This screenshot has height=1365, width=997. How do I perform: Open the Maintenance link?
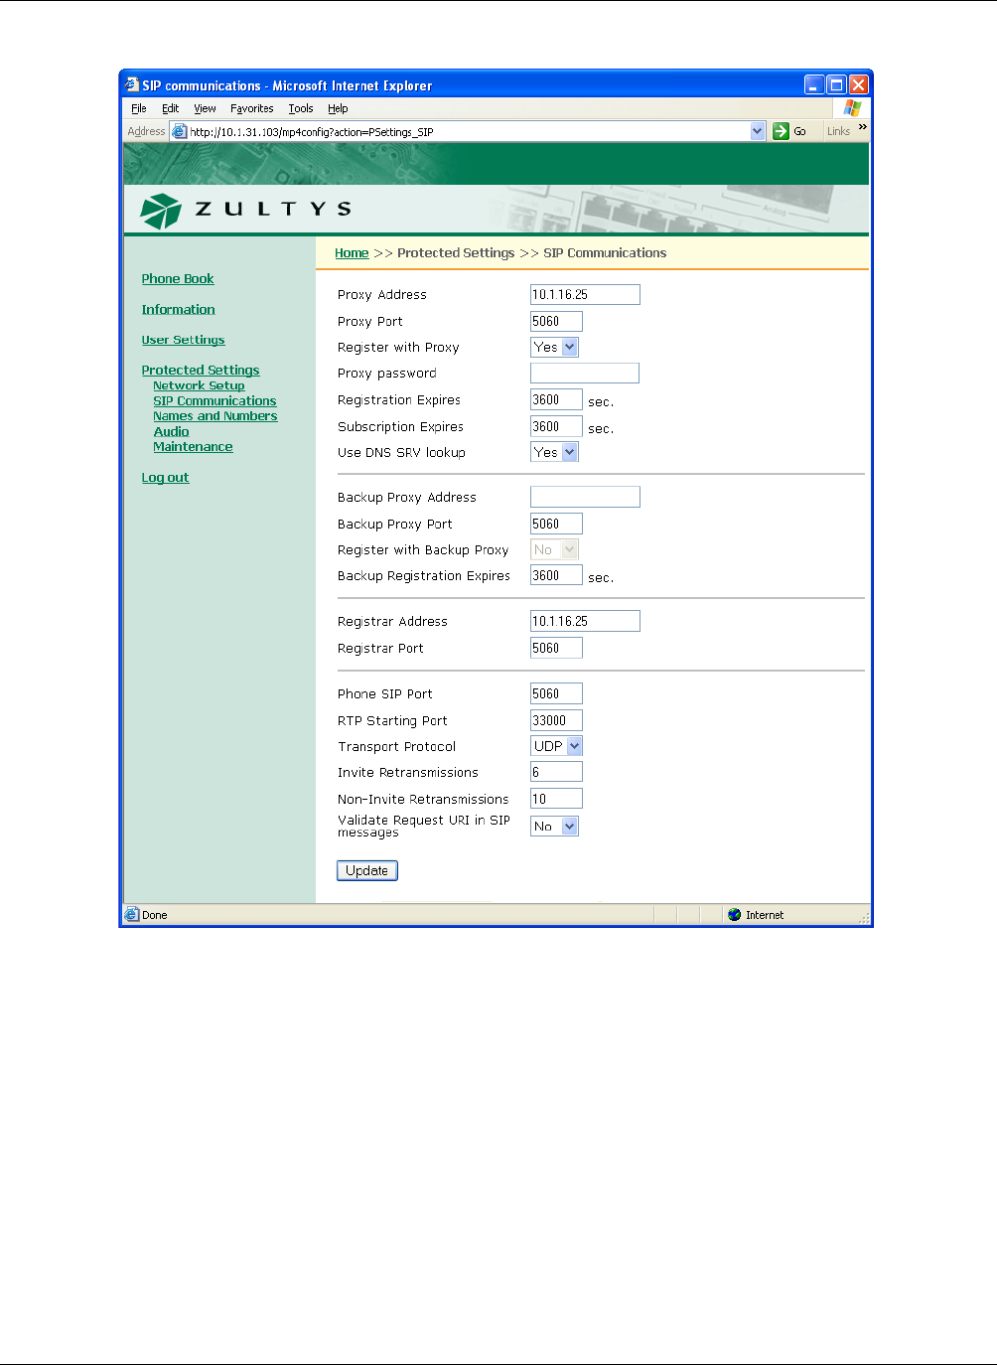[193, 447]
